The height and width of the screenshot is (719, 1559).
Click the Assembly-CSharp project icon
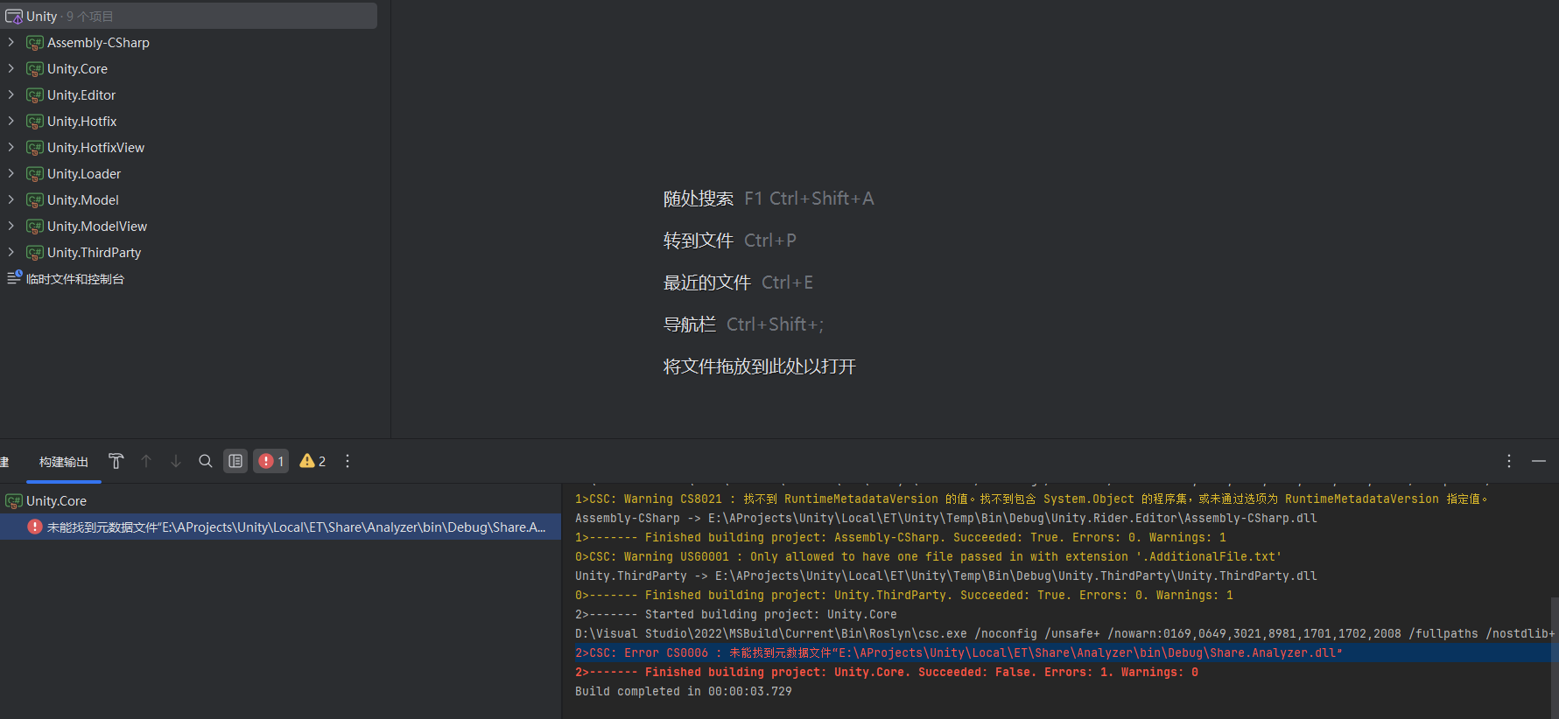35,43
